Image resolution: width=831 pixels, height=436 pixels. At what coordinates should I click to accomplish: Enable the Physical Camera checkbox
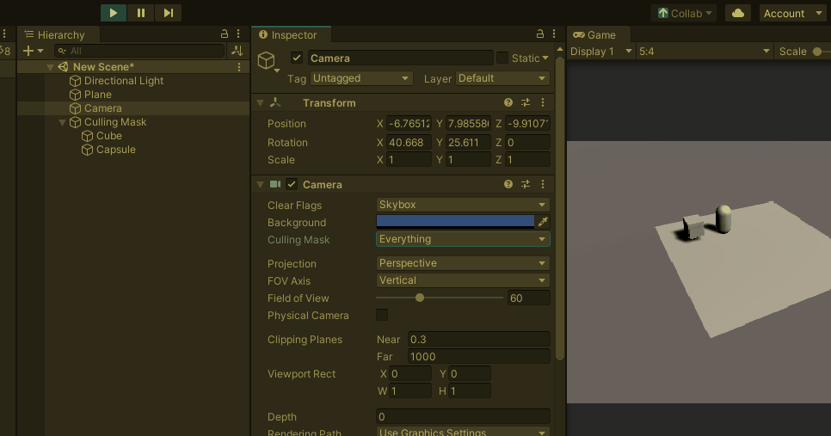pos(382,315)
